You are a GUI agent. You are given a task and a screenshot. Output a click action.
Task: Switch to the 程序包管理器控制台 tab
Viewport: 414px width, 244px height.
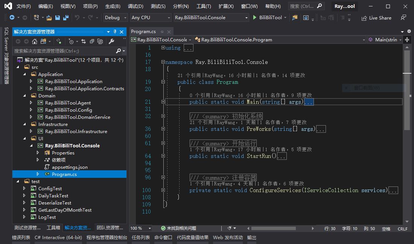[107, 237]
